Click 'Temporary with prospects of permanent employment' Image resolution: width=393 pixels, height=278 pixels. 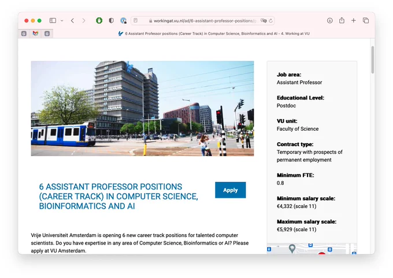[310, 156]
